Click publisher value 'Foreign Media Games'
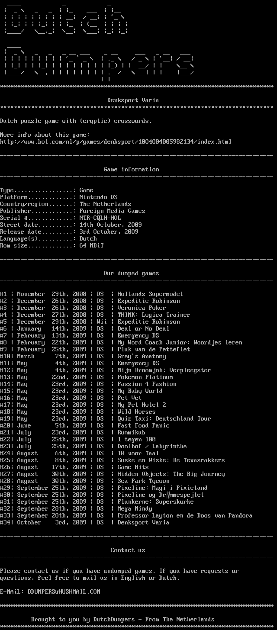277x630 pixels. coord(113,211)
